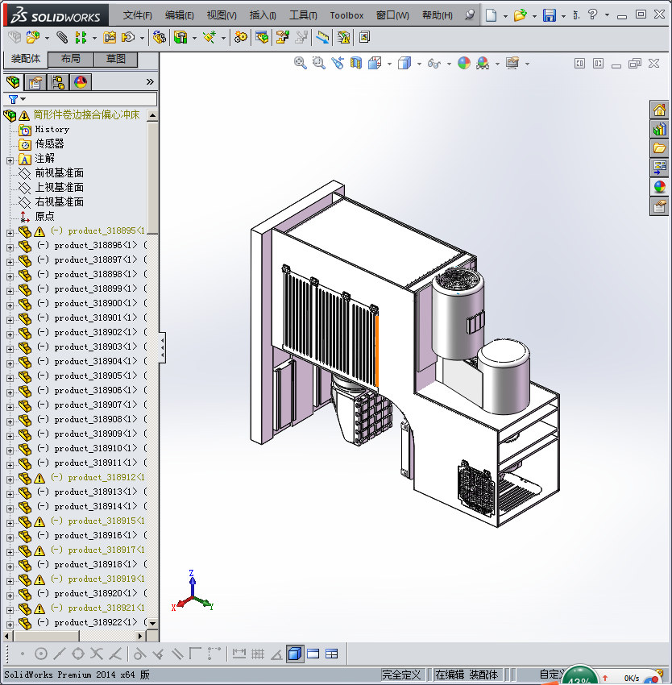Screen dimensions: 672x685
Task: Open the Save options dropdown arrow
Action: [563, 16]
